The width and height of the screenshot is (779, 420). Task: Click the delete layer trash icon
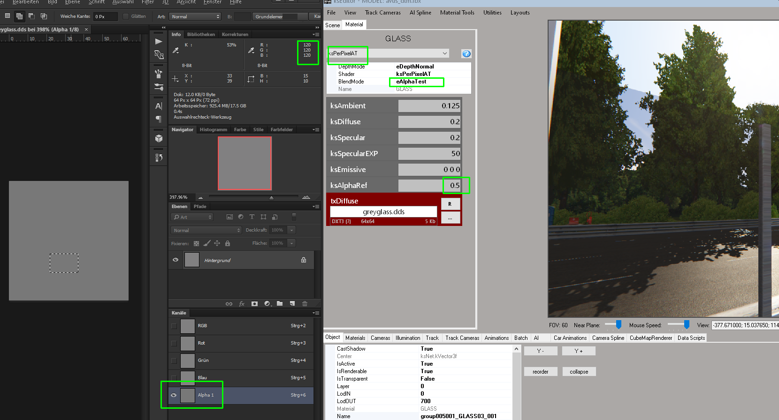305,304
